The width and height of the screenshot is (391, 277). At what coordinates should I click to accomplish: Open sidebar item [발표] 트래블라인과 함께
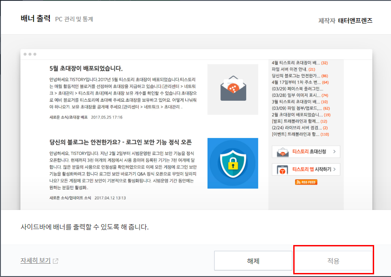(295, 121)
